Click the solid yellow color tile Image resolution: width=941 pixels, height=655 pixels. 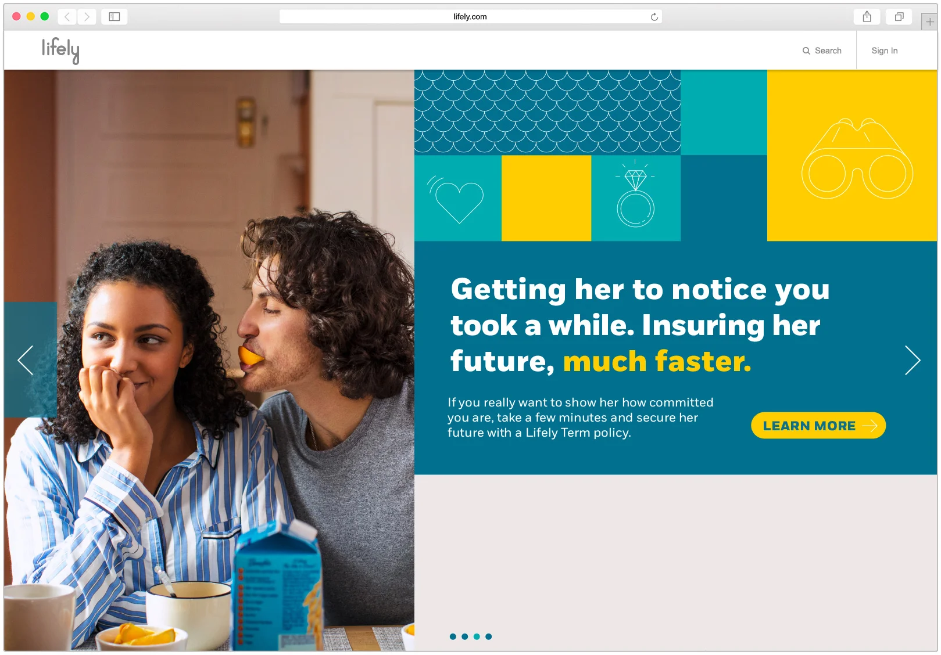tap(546, 198)
